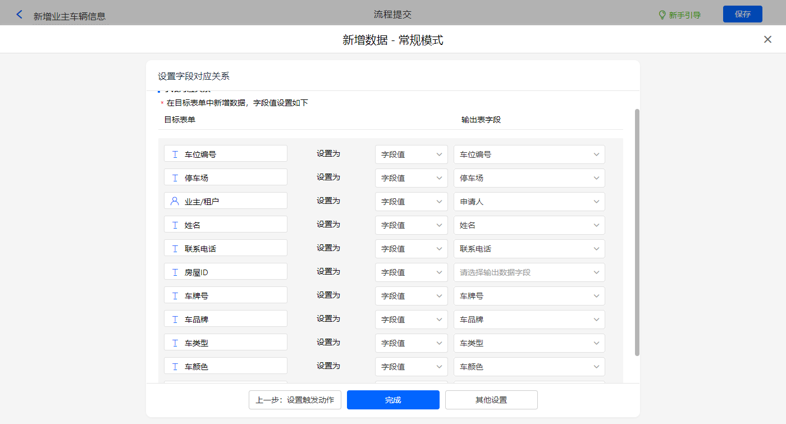The width and height of the screenshot is (786, 424).
Task: Expand the 字段值 dropdown in 车位编号 row
Action: [411, 154]
